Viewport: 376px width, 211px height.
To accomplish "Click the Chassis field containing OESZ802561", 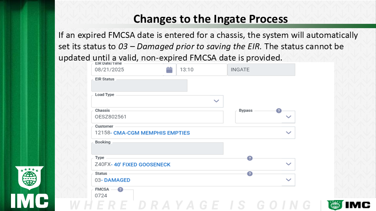I will tap(157, 117).
